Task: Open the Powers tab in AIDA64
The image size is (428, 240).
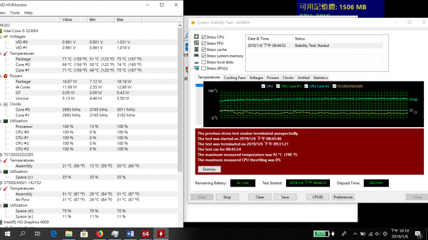Action: [273, 78]
